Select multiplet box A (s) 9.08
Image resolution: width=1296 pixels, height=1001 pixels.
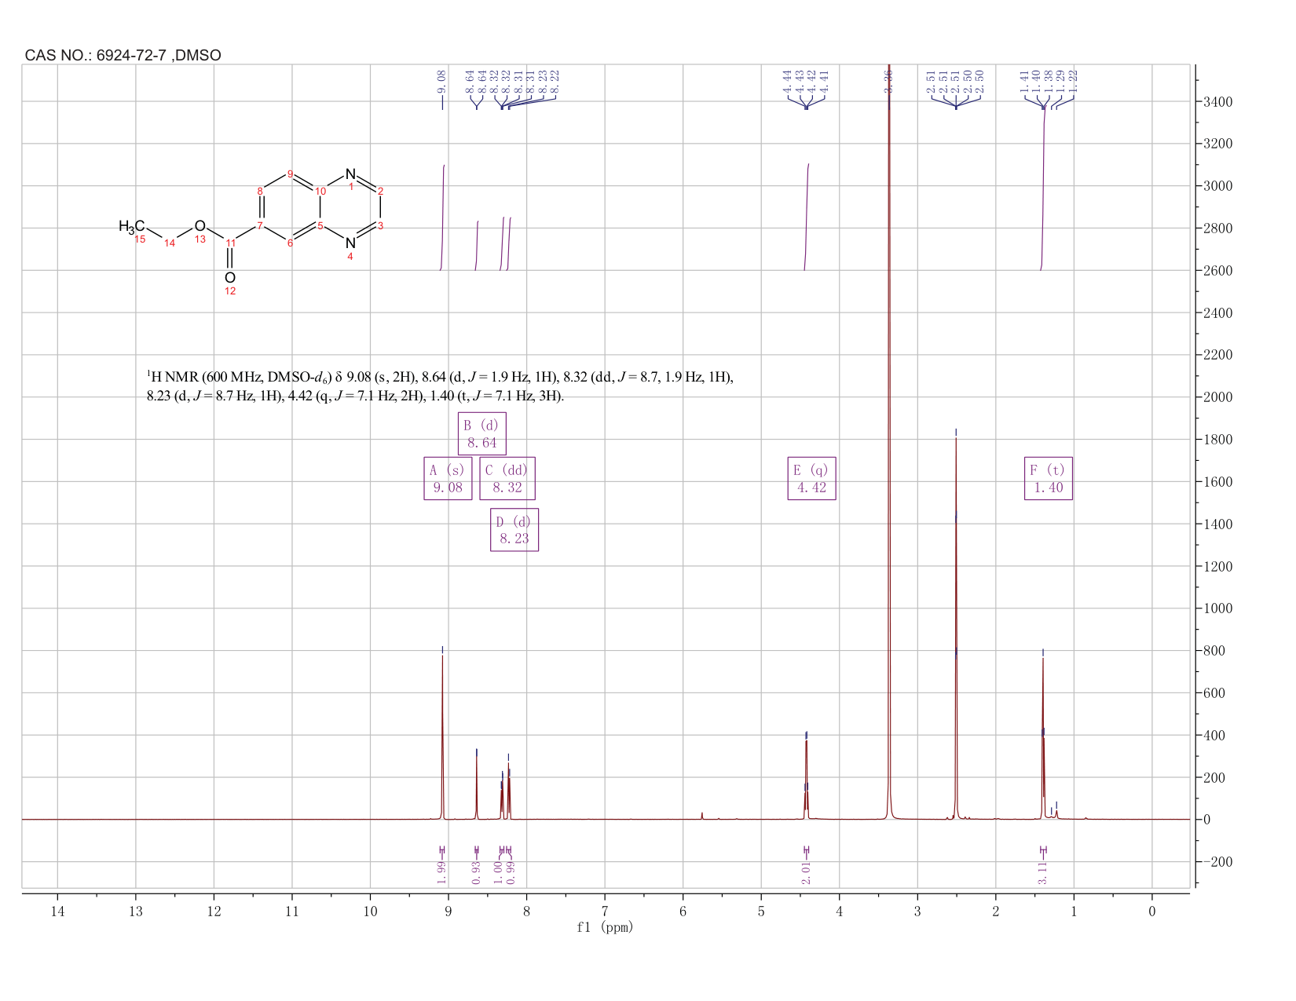pos(448,478)
